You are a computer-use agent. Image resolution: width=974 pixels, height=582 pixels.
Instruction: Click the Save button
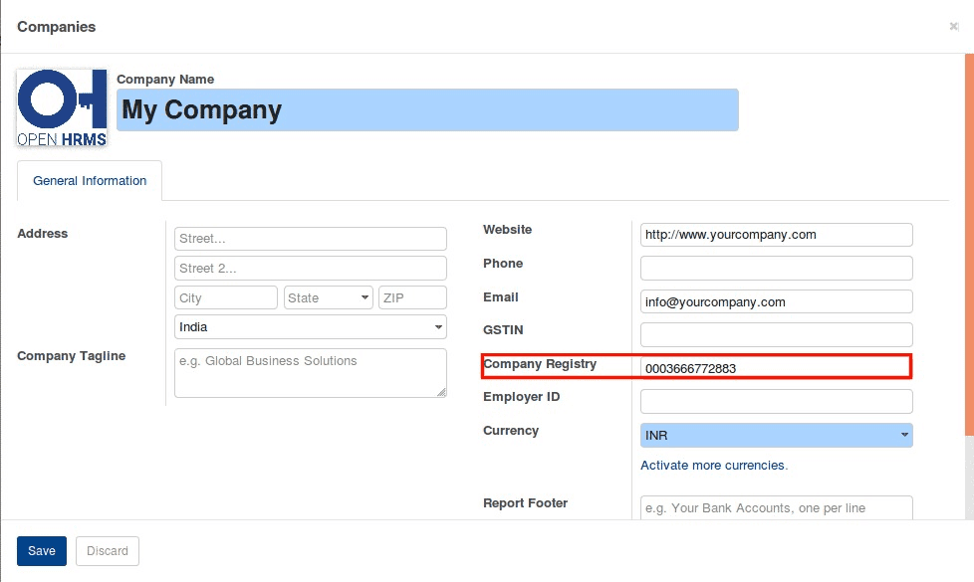pos(41,550)
